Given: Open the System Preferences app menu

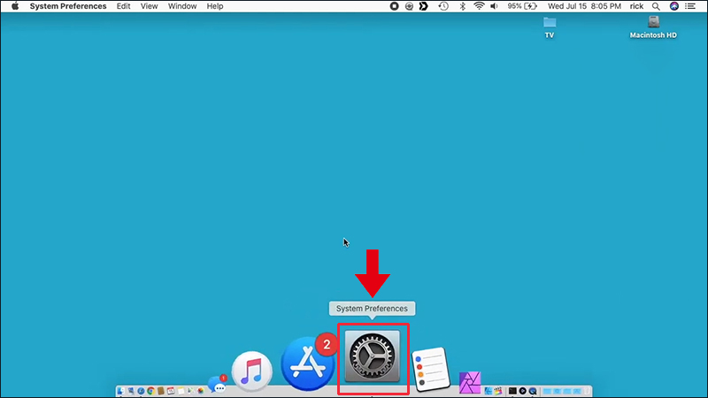Looking at the screenshot, I should (x=68, y=6).
